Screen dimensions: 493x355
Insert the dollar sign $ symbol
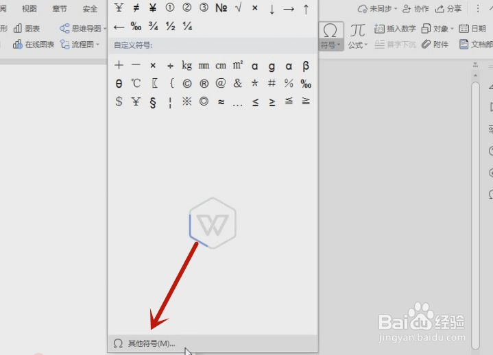click(x=119, y=101)
